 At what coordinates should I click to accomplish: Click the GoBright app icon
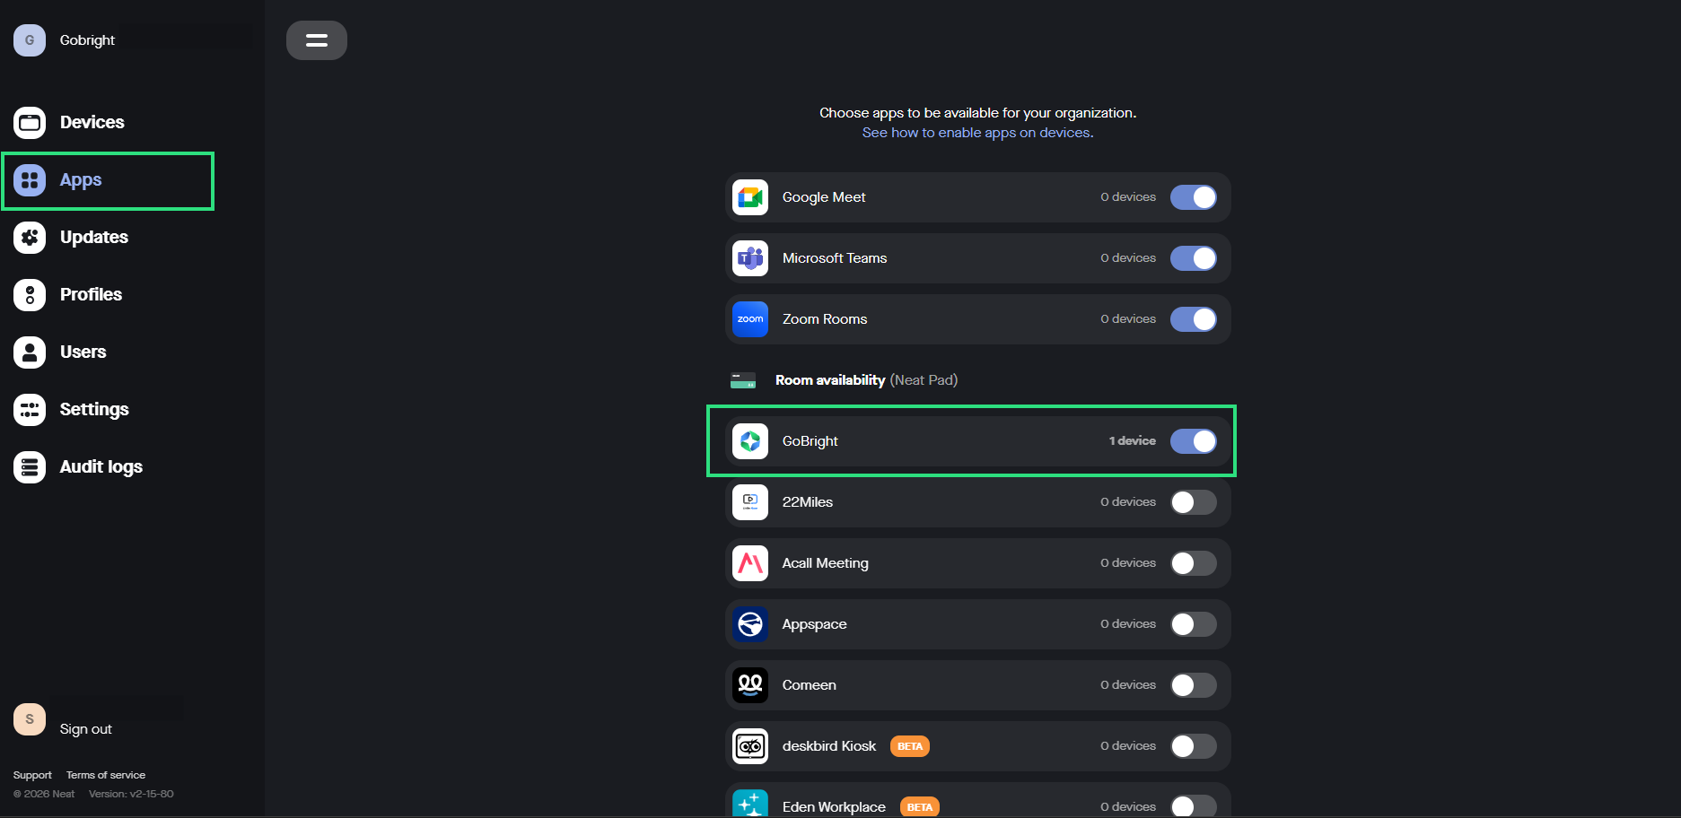749,441
